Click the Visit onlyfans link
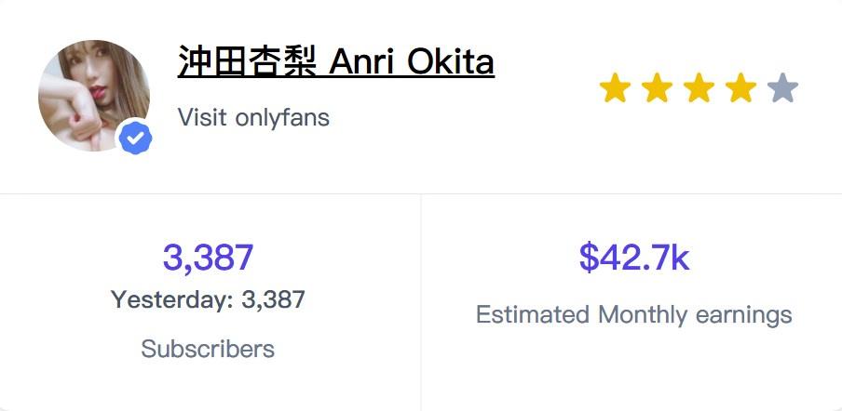842x411 pixels. tap(253, 117)
